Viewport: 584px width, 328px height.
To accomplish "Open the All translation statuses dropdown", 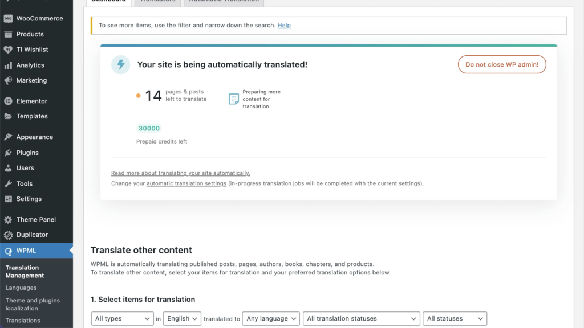I will pyautogui.click(x=361, y=319).
